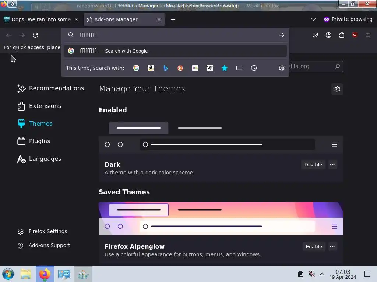
Task: Disable the Dark theme
Action: point(313,164)
